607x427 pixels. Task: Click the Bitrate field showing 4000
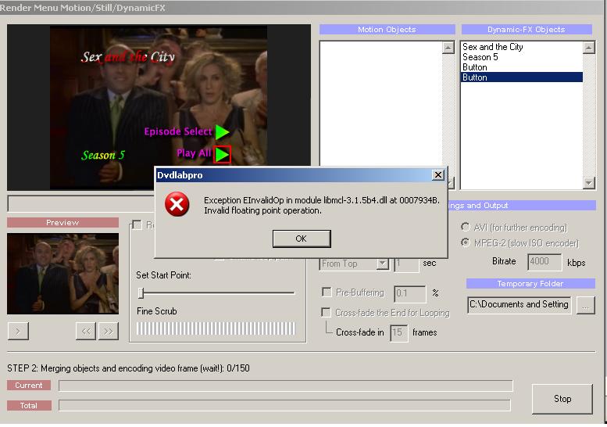[x=545, y=262]
